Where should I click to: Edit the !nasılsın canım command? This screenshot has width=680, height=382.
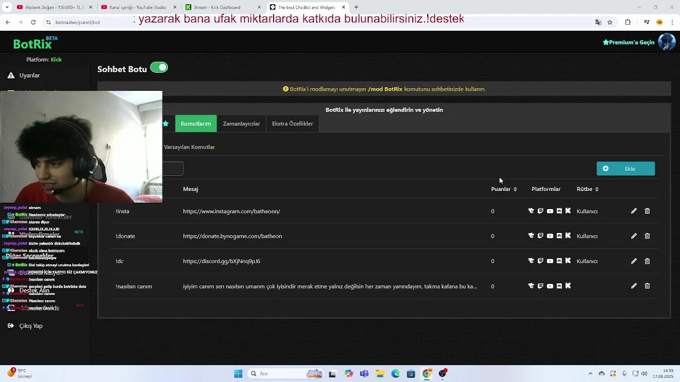point(634,286)
